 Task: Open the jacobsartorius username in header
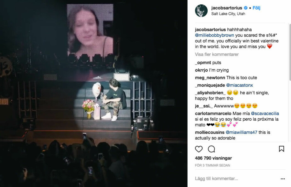(x=227, y=8)
